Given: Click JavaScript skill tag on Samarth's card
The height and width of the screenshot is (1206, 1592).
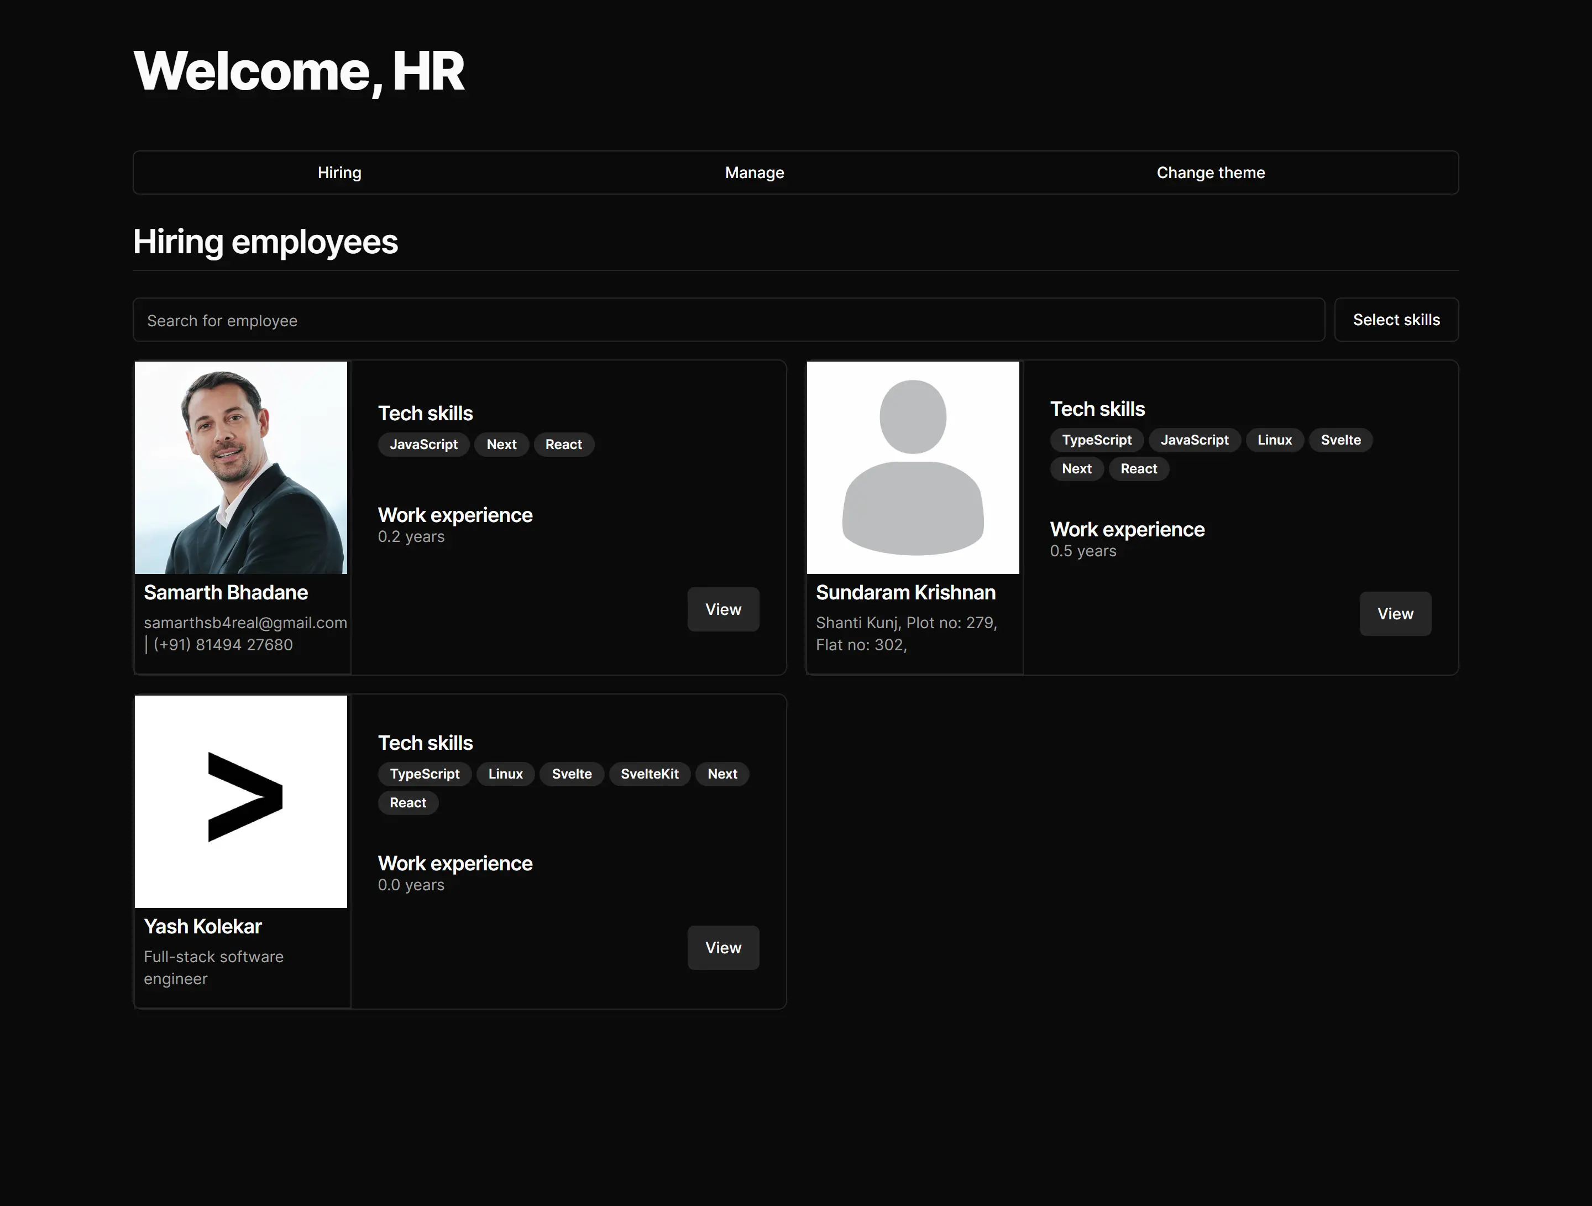Looking at the screenshot, I should pos(423,444).
